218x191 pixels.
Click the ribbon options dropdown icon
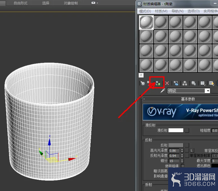click(95, 3)
